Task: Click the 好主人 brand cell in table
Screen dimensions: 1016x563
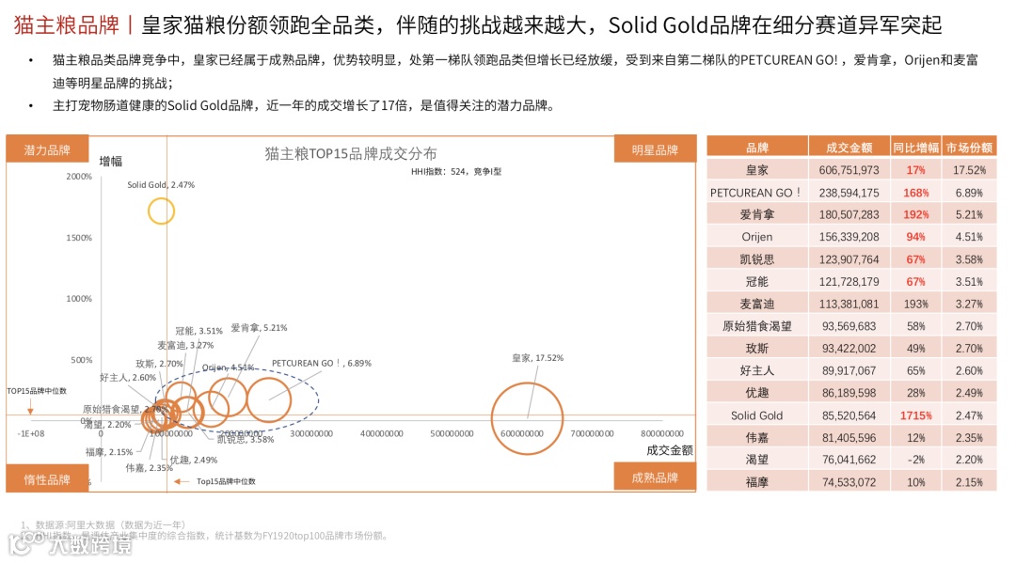Action: (756, 371)
